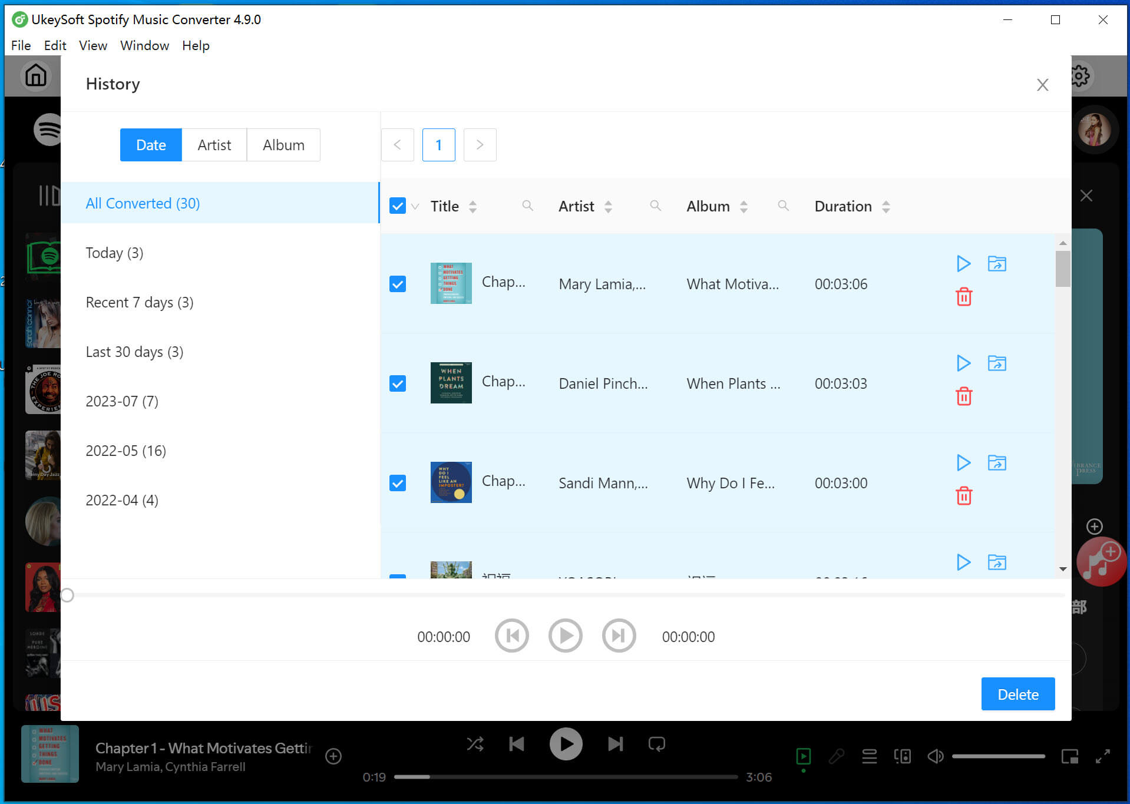The width and height of the screenshot is (1130, 804).
Task: Skip to previous track in Spotify bar
Action: coord(517,744)
